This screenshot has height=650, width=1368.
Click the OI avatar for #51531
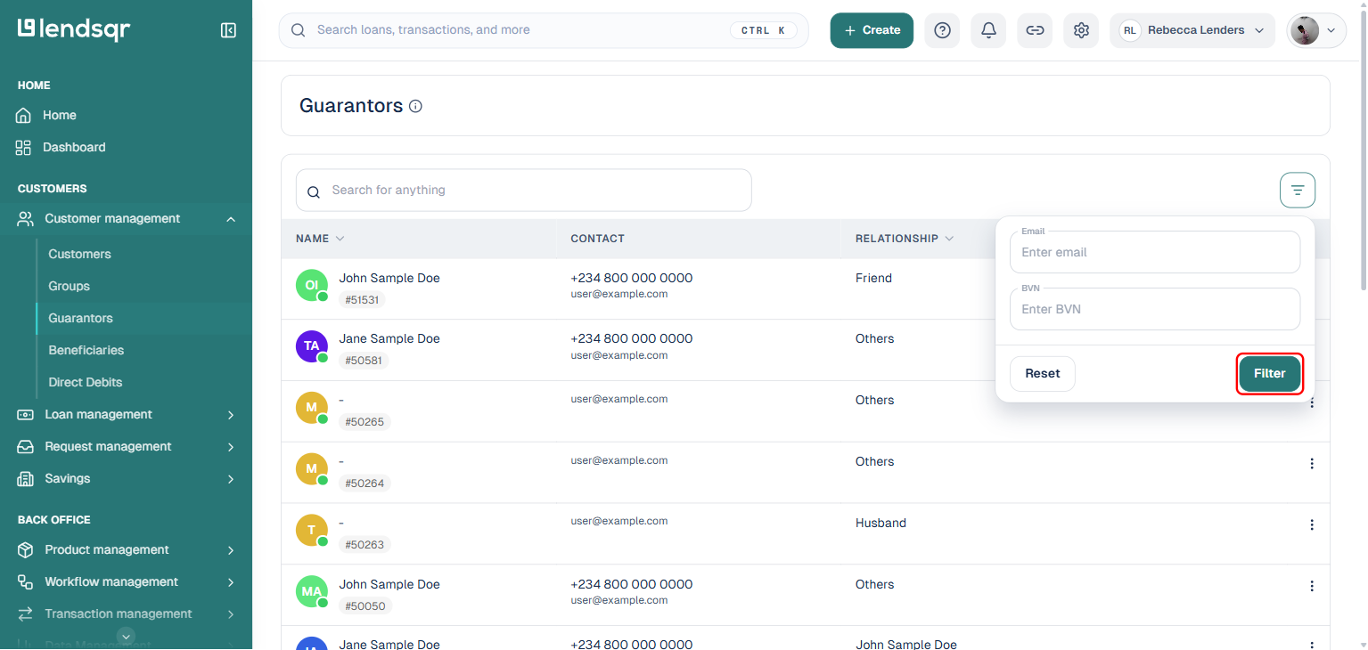(312, 286)
